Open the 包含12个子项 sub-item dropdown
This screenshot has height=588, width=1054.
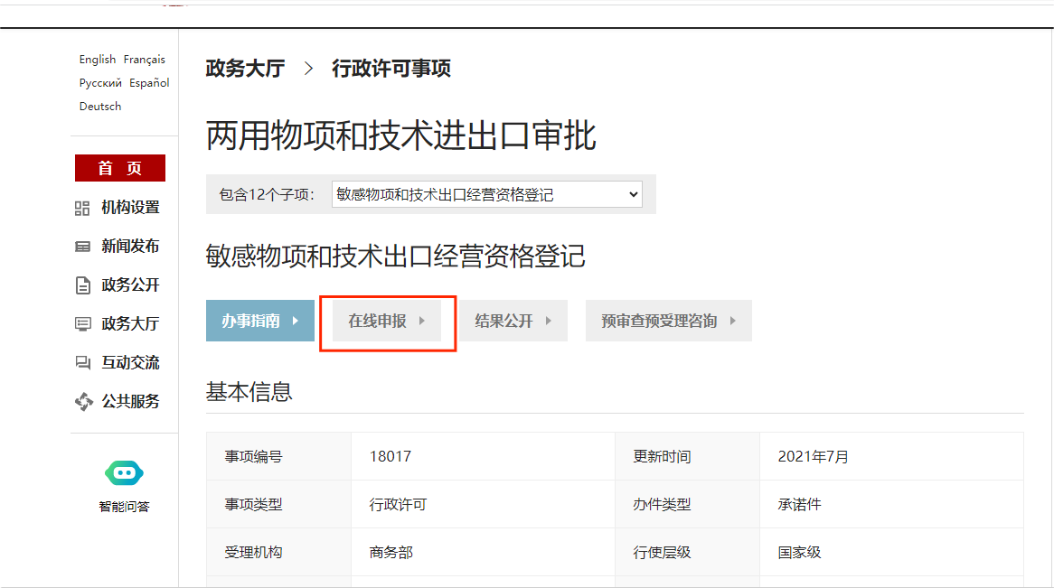pos(486,194)
